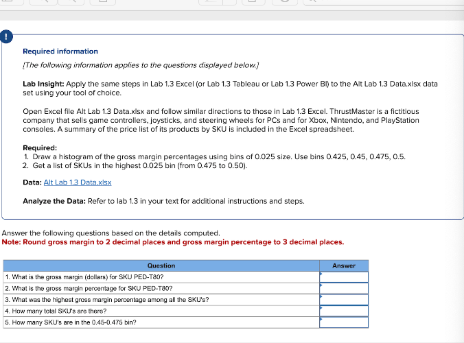Select answer box for PED-T80 gross margin percentage
Viewport: 464px width, 343px height.
(x=344, y=288)
